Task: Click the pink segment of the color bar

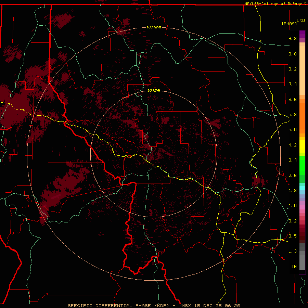Action: pyautogui.click(x=302, y=207)
